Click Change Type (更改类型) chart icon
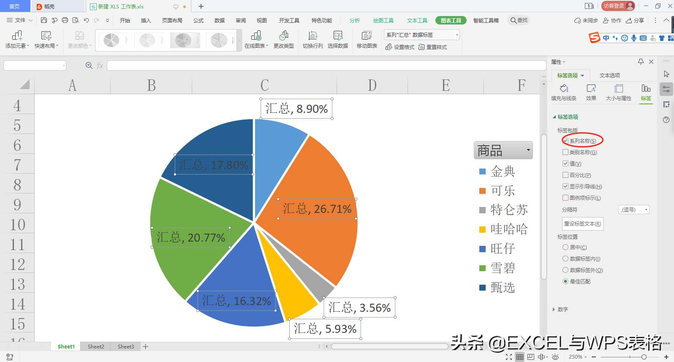The height and width of the screenshot is (362, 674). coord(284,35)
